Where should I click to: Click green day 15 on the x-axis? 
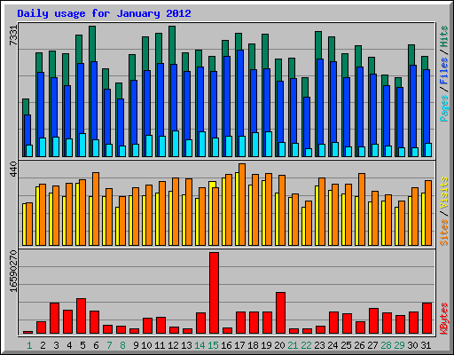click(x=213, y=345)
